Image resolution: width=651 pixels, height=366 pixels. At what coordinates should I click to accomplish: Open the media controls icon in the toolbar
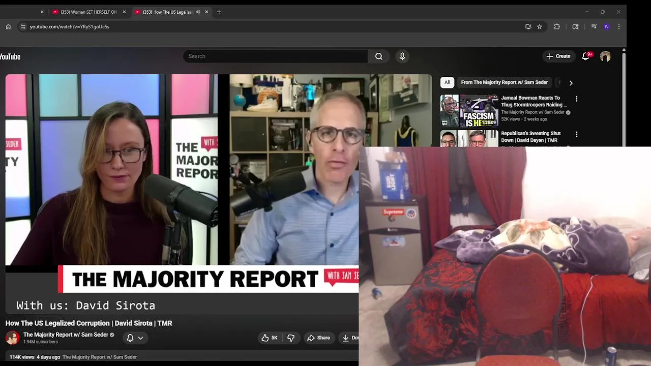(x=594, y=26)
